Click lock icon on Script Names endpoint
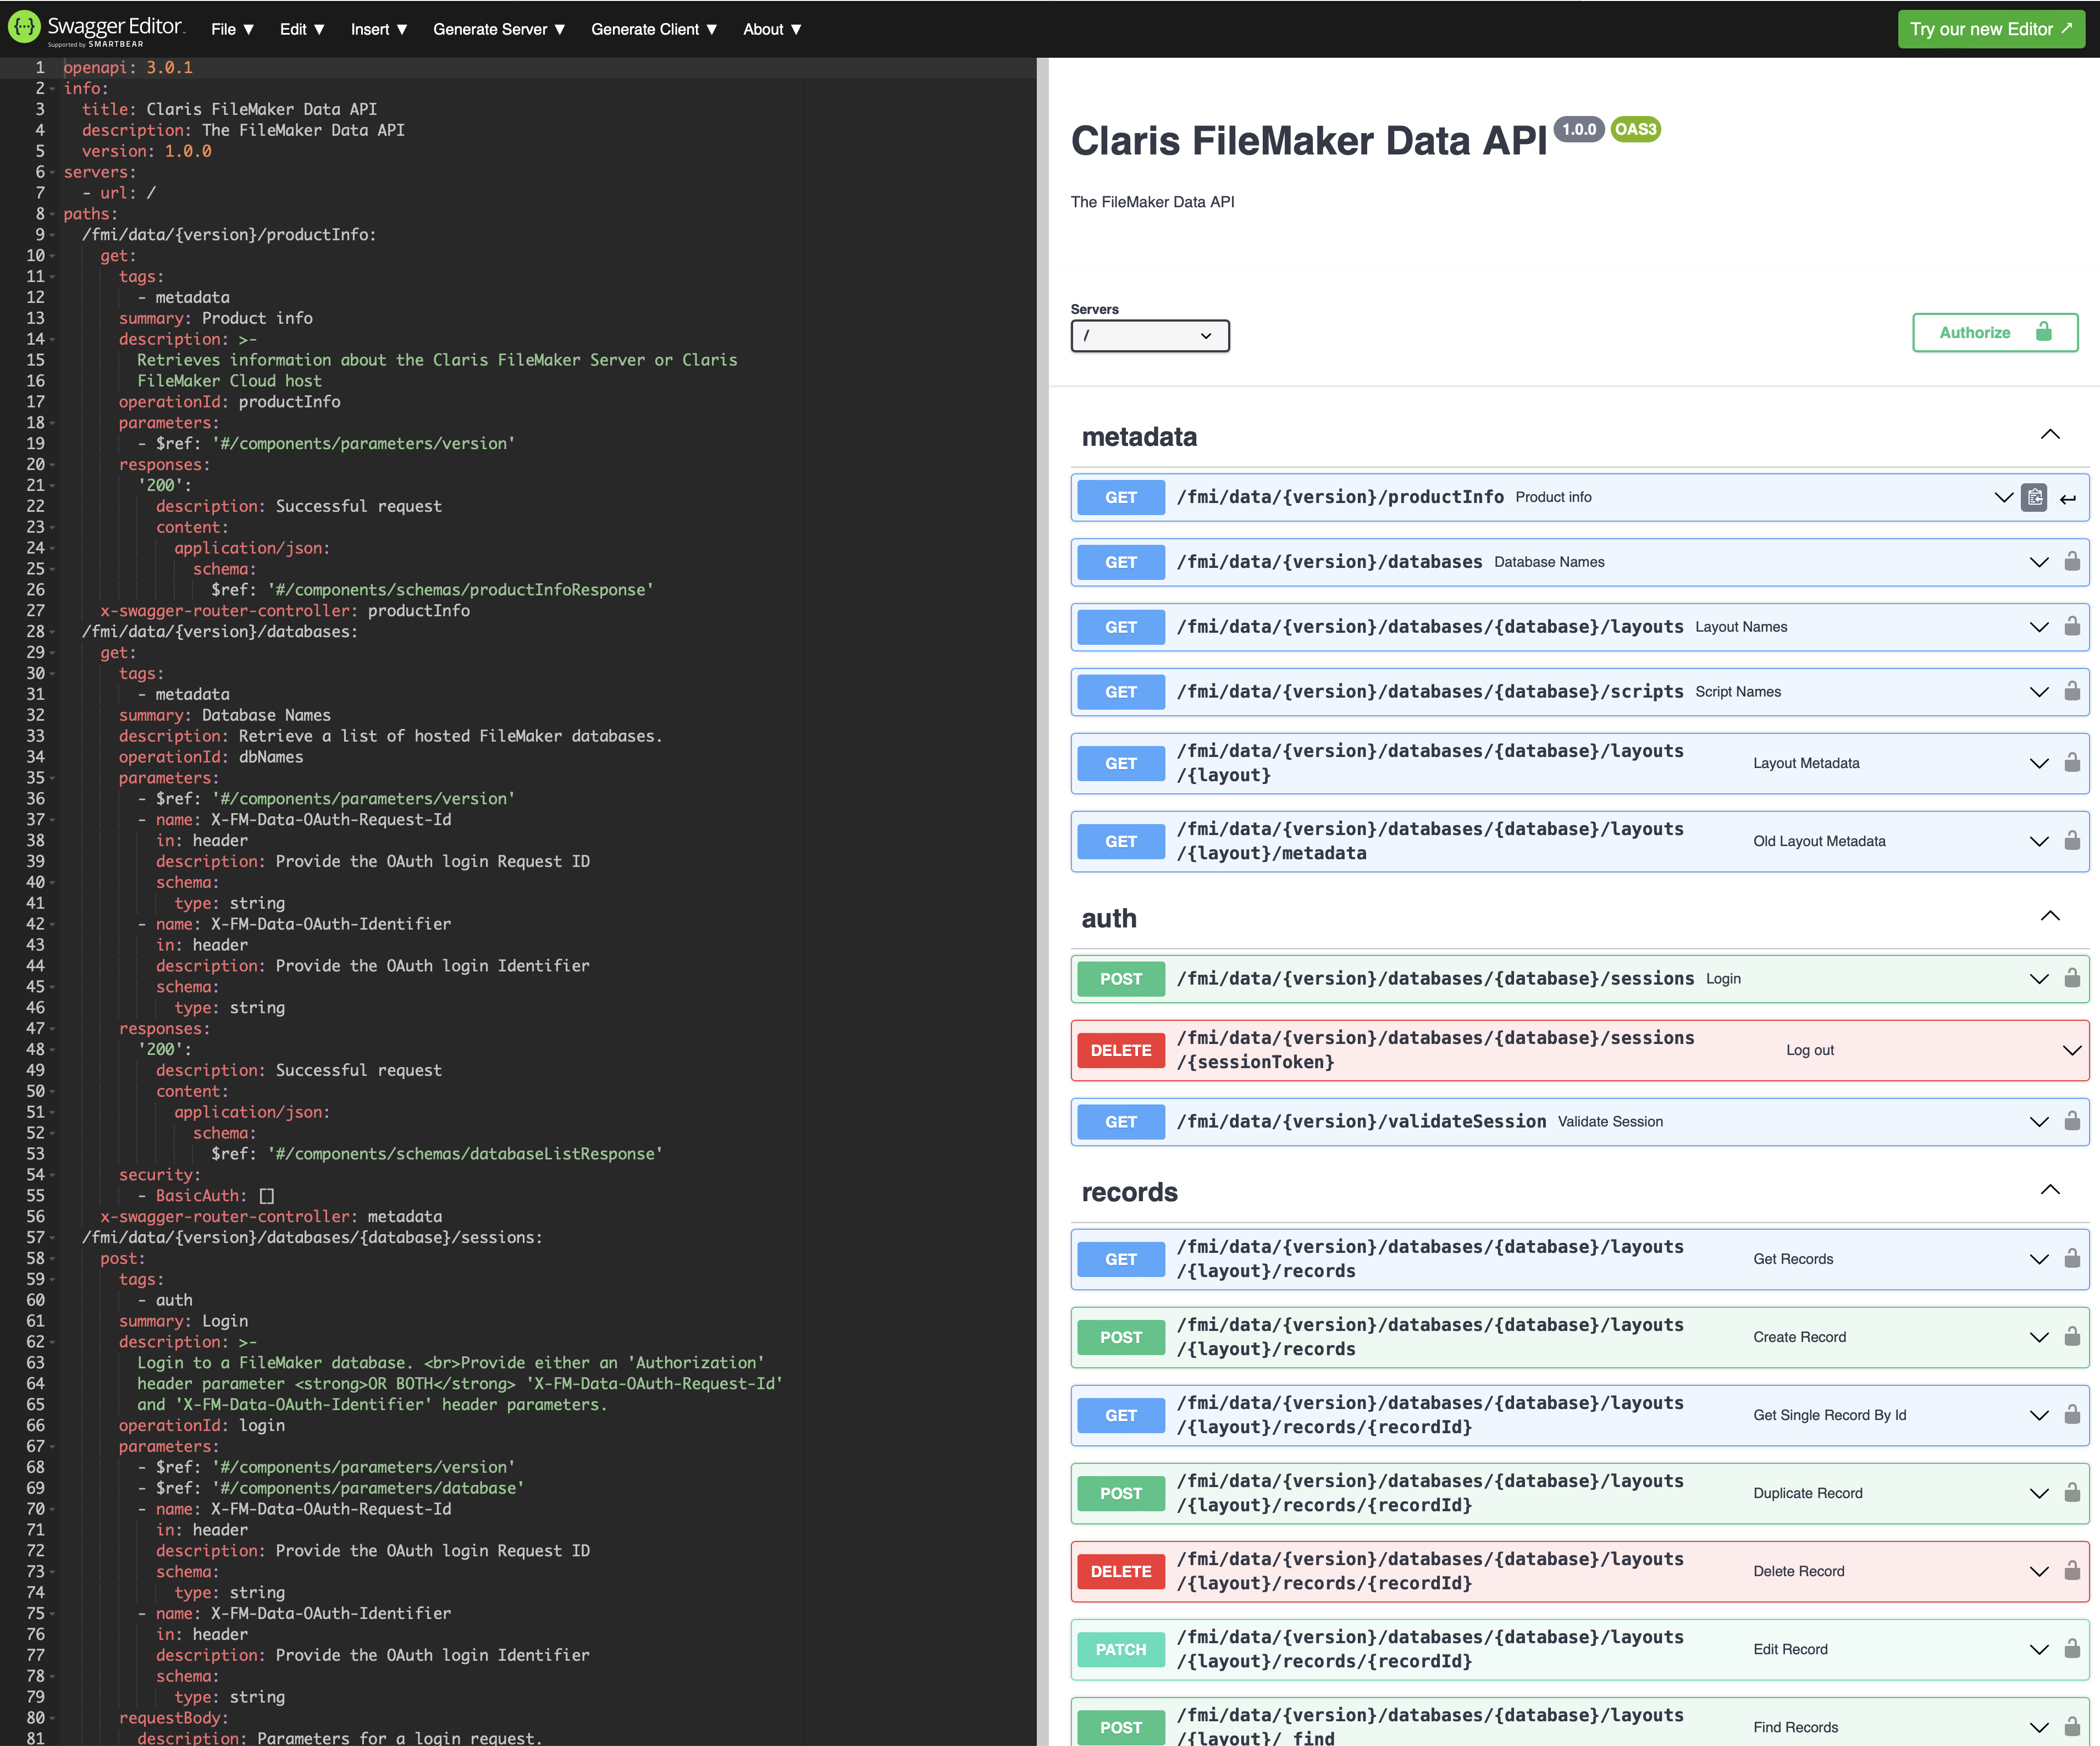Image resolution: width=2100 pixels, height=1746 pixels. click(x=2072, y=692)
